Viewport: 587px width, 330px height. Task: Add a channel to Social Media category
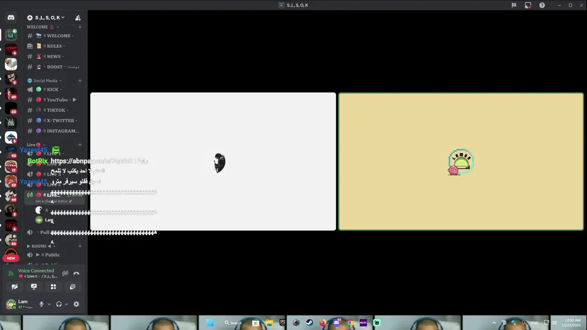pos(80,81)
